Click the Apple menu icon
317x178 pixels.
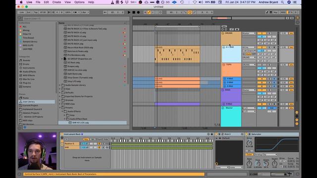click(x=21, y=2)
